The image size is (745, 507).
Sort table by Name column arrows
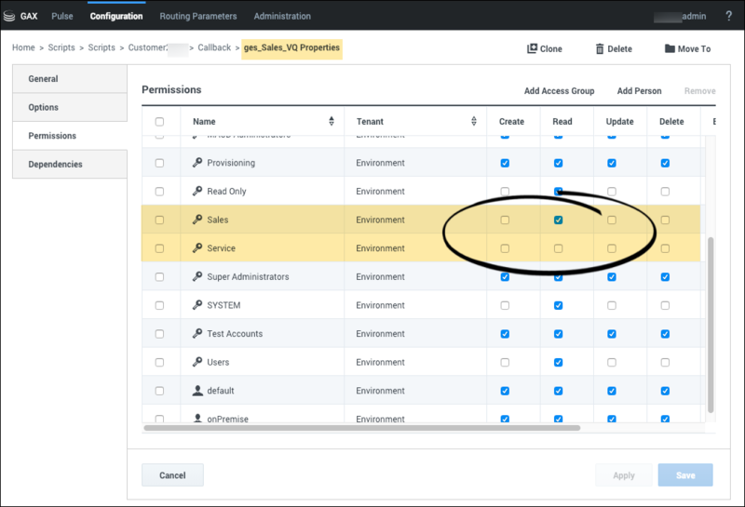pos(332,122)
